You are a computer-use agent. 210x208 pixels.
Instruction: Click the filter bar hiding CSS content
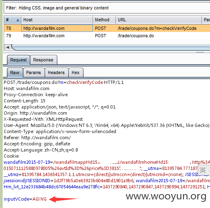[x=107, y=8]
